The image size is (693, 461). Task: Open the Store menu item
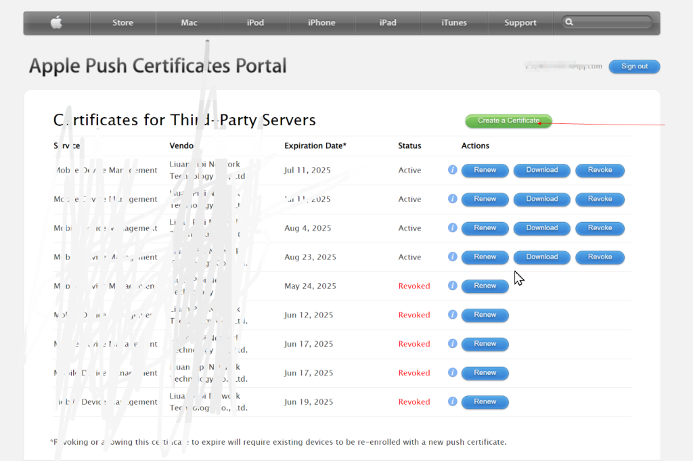coord(122,23)
